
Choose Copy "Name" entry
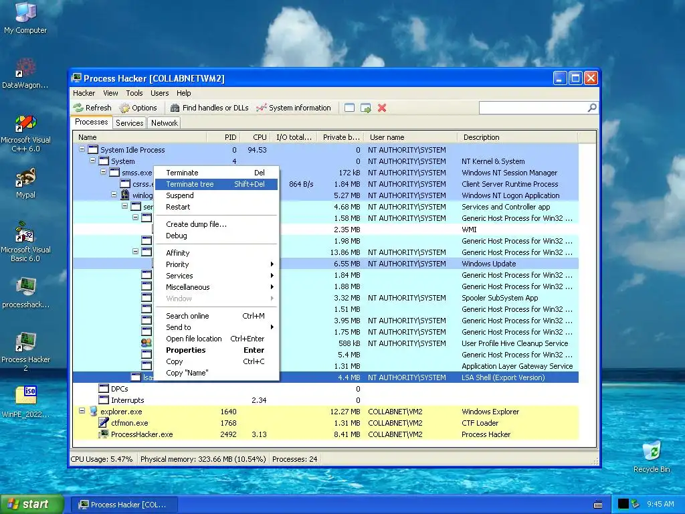coord(216,373)
